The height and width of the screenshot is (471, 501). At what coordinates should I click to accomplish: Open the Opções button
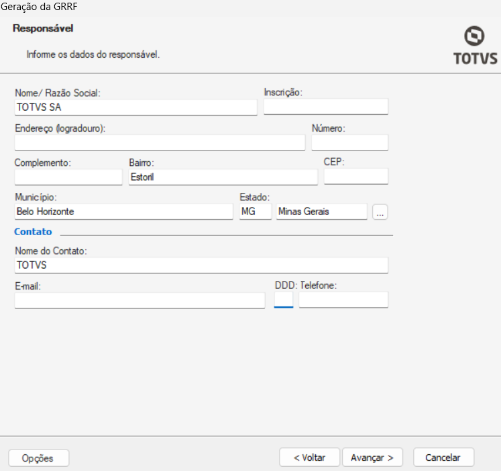[x=39, y=458]
